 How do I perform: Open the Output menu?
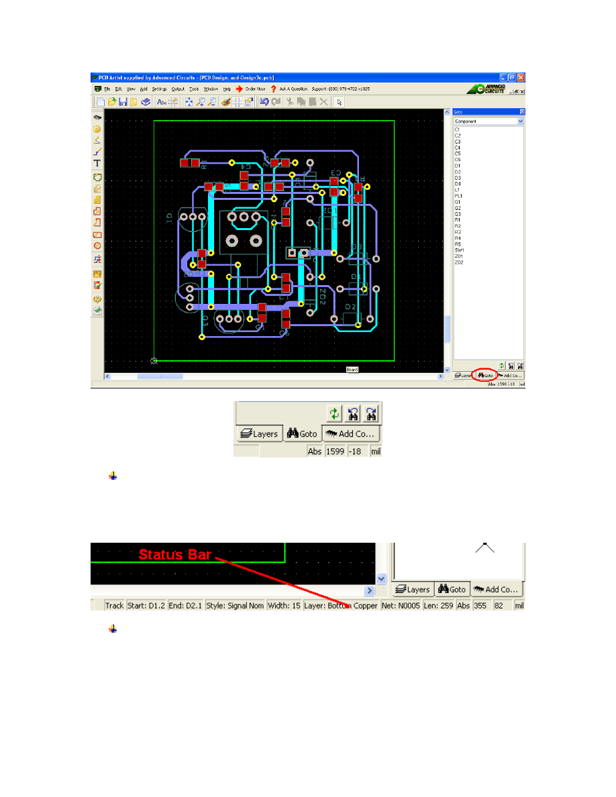pos(178,89)
